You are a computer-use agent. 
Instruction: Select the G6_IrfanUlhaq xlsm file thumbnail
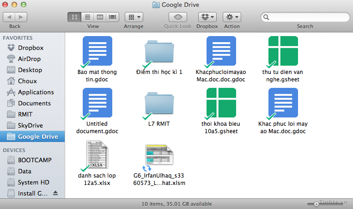(159, 154)
